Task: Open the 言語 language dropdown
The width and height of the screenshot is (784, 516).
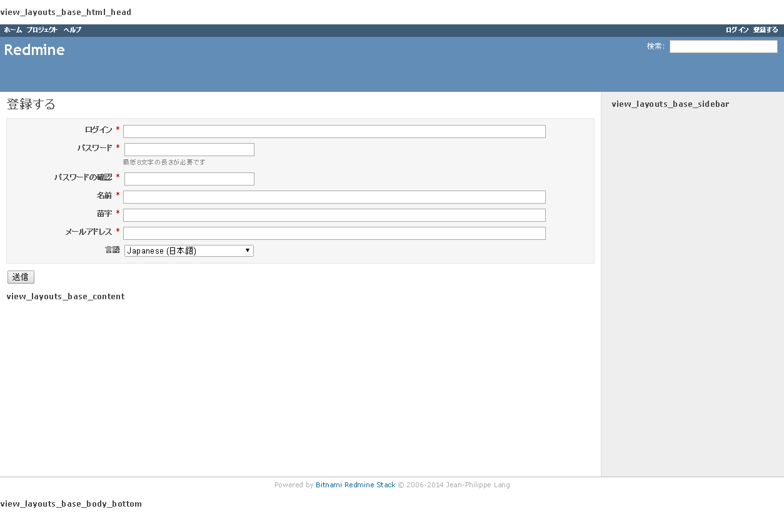Action: coord(188,251)
